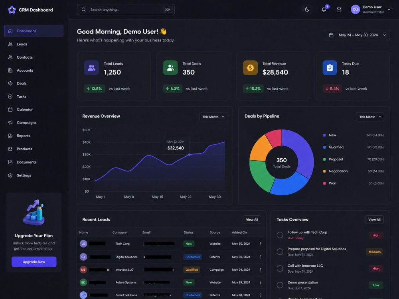Screen dimensions: 399x299
Task: Open Deals in the sidebar
Action: (x=34, y=83)
